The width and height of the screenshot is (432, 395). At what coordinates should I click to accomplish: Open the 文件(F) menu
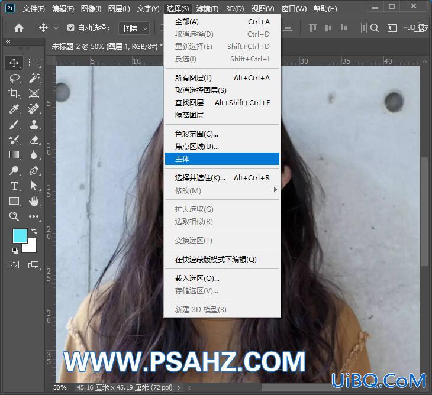(34, 9)
